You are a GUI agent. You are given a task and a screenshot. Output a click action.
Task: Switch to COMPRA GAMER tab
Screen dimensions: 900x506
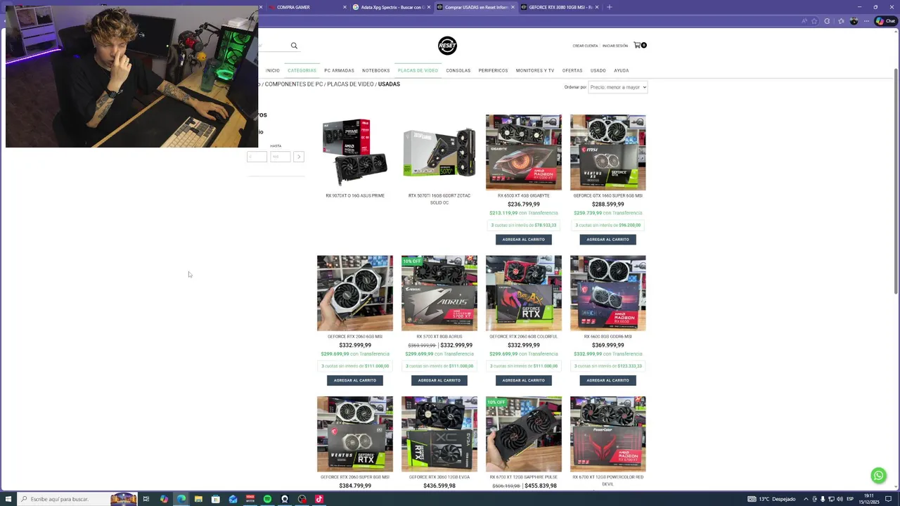(307, 7)
